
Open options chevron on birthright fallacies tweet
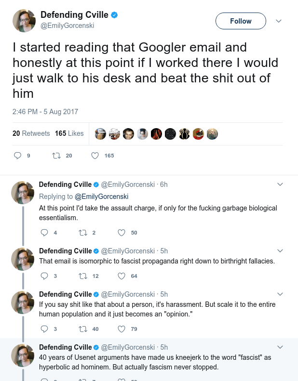point(280,250)
